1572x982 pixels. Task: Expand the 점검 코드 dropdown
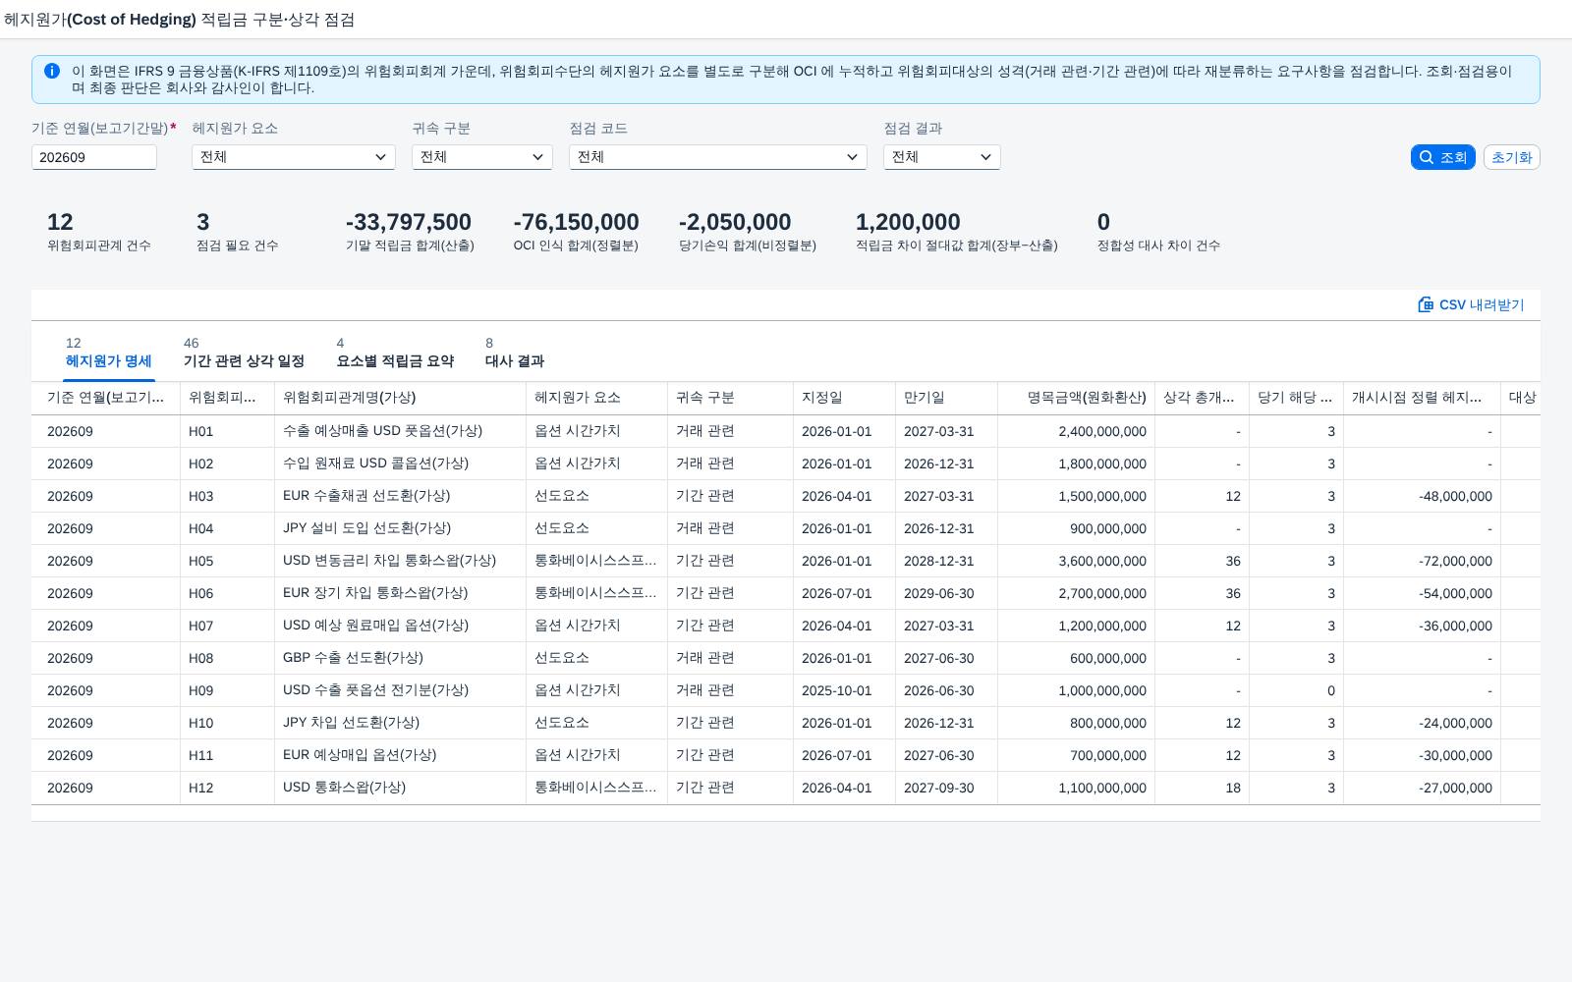point(718,157)
